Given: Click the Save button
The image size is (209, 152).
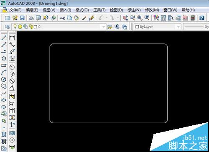Looking at the screenshot, I should (x=22, y=18).
